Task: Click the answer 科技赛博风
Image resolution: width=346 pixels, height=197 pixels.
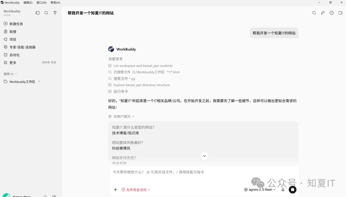Action: point(121,148)
